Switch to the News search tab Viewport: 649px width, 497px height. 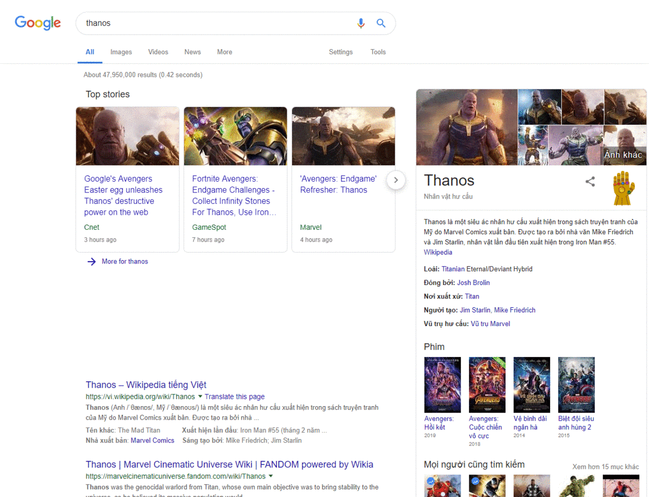coord(193,52)
